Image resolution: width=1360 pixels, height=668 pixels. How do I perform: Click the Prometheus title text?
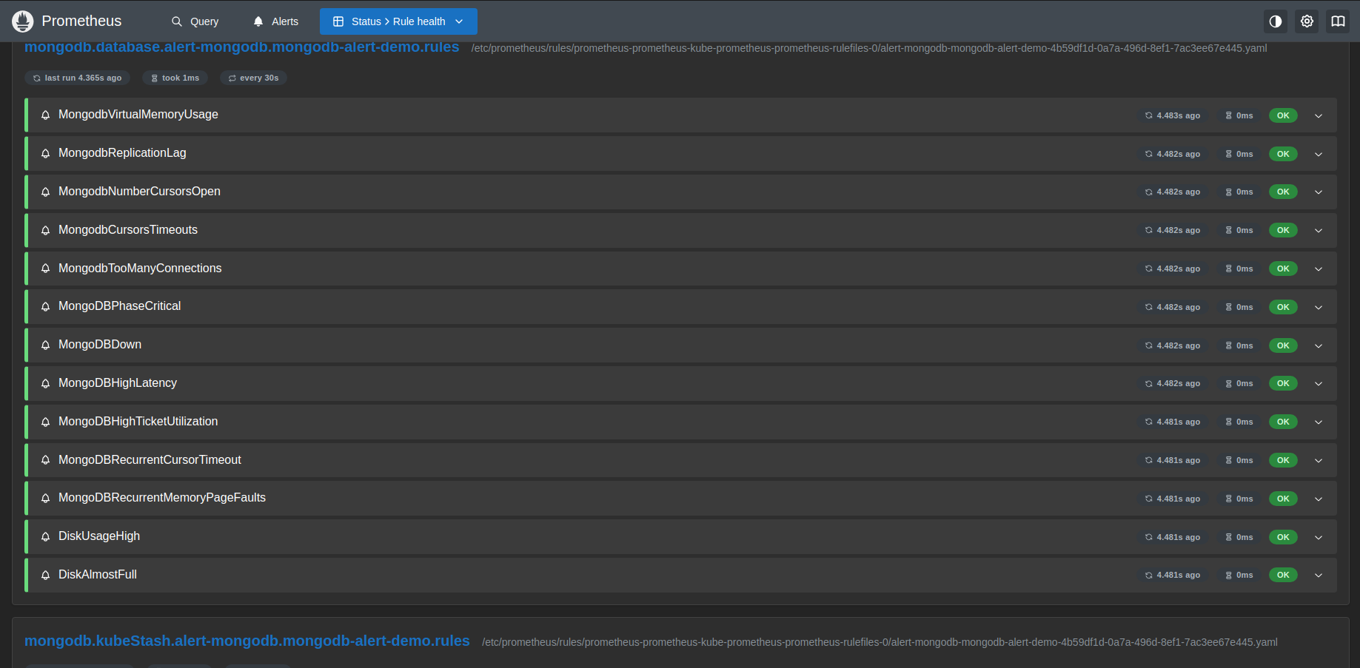pos(81,21)
